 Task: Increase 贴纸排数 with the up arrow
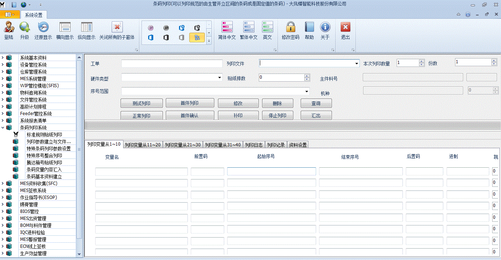pyautogui.click(x=307, y=76)
